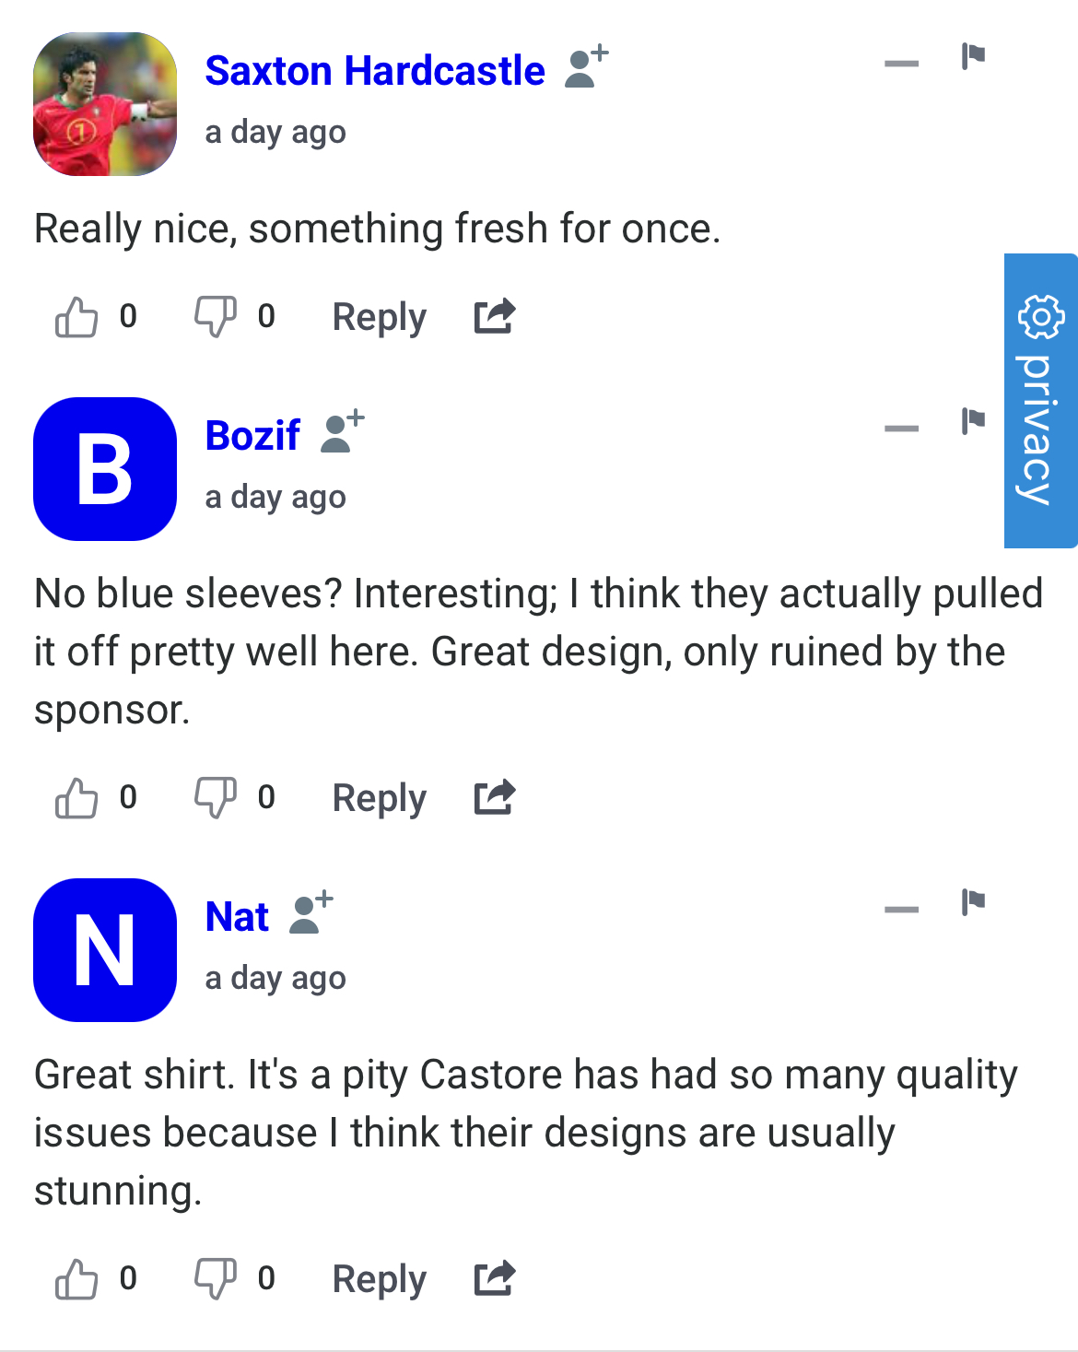Report Nat's comment with flag icon
This screenshot has width=1078, height=1352.
click(x=973, y=901)
